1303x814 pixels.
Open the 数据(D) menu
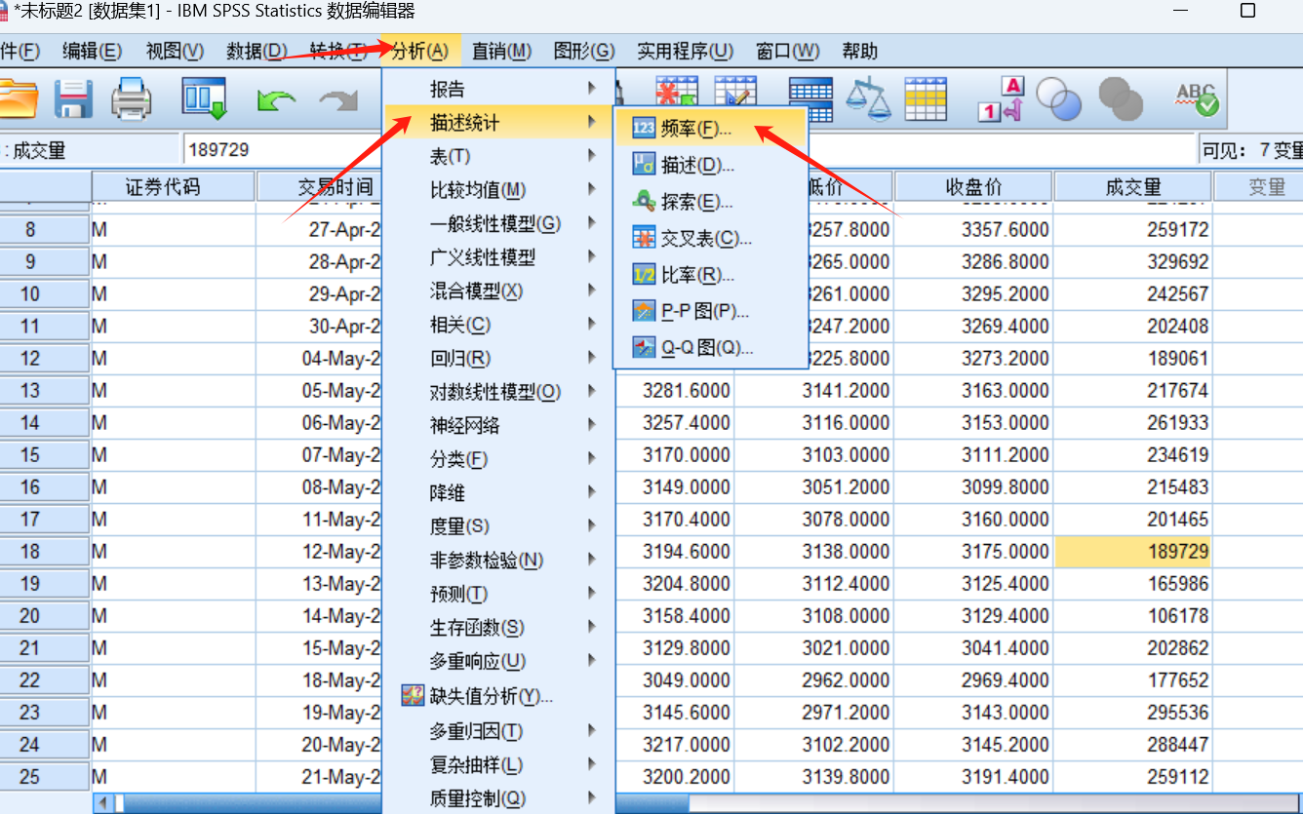pos(257,51)
